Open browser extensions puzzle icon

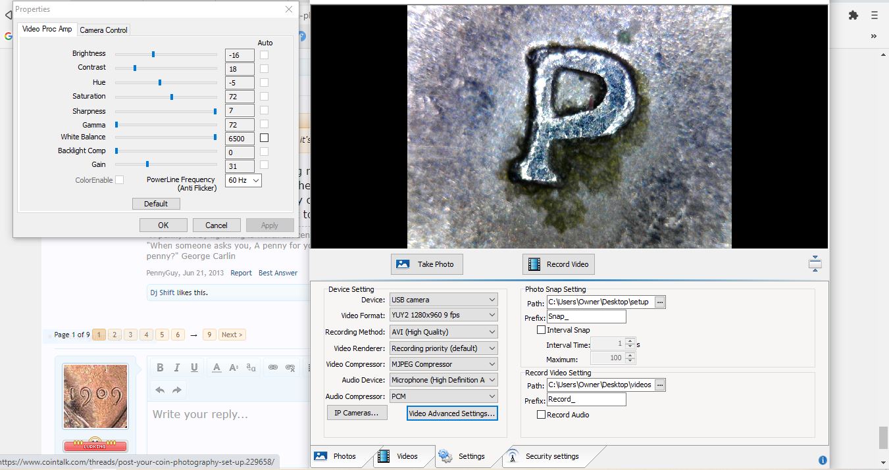853,15
